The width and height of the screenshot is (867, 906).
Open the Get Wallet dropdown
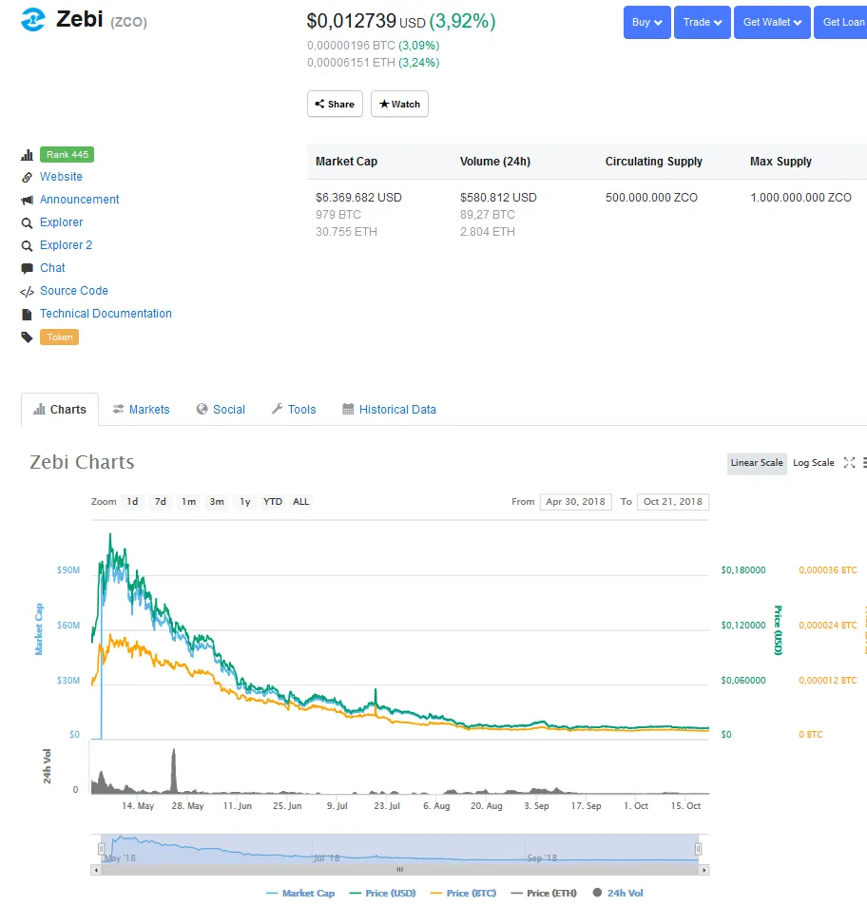pos(772,23)
